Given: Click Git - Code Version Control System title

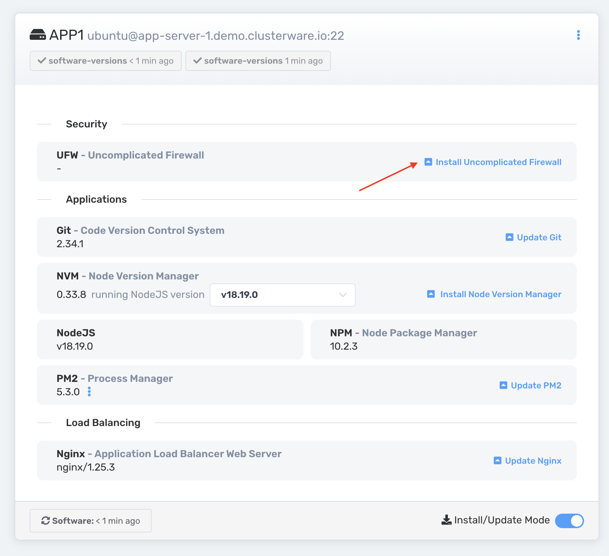Looking at the screenshot, I should point(140,230).
